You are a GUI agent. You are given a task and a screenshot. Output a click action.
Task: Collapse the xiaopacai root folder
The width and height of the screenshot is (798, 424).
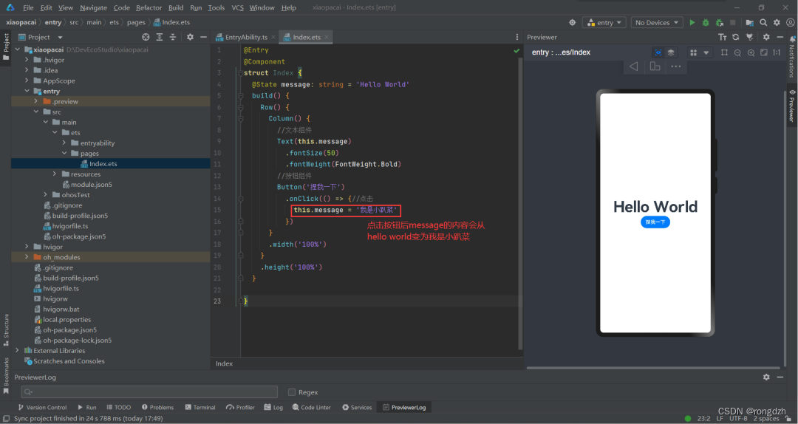tap(17, 50)
